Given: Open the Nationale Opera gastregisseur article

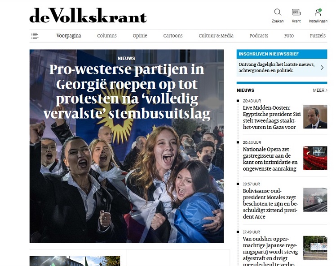Looking at the screenshot, I should 270,159.
